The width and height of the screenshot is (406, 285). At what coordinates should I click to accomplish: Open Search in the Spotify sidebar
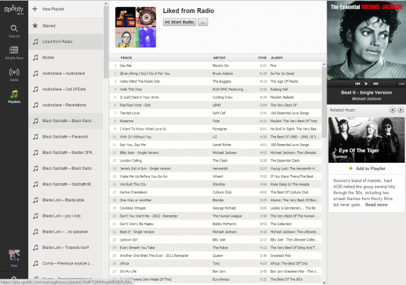[14, 31]
